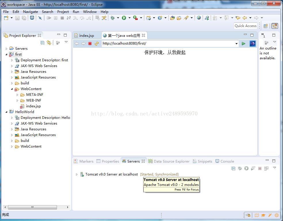Viewport: 283px width, 221px height.
Task: Collapse the WebContent folder under first
Action: [x=12, y=89]
